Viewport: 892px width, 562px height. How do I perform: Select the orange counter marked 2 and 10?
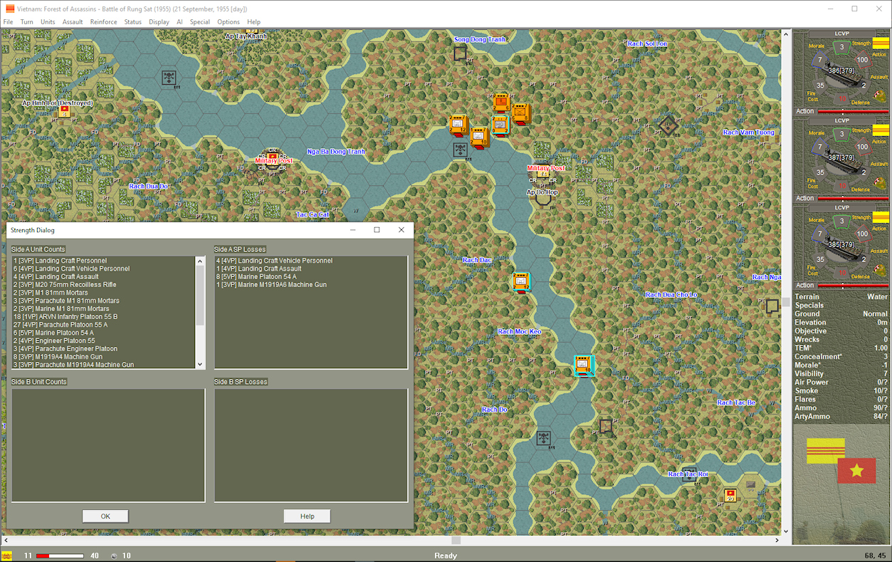click(479, 137)
